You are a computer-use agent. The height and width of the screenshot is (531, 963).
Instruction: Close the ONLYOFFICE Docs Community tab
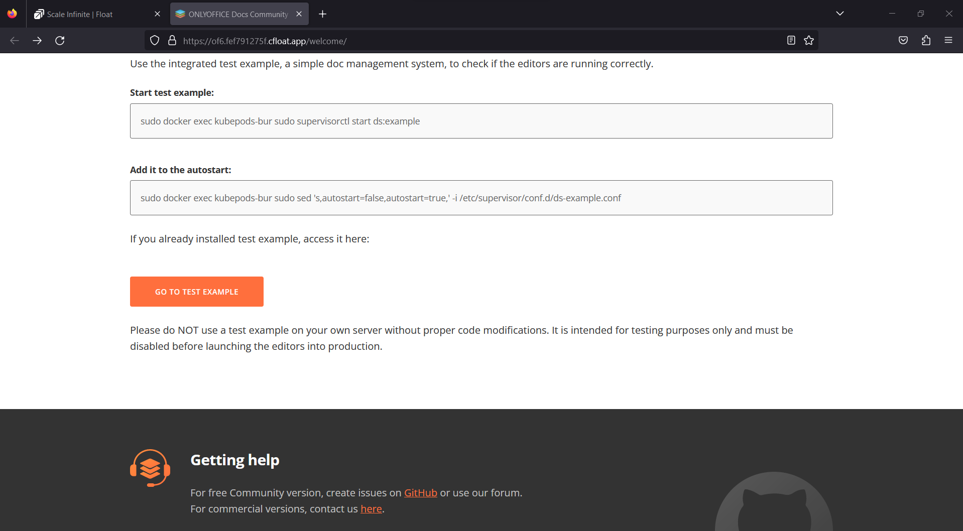[299, 14]
